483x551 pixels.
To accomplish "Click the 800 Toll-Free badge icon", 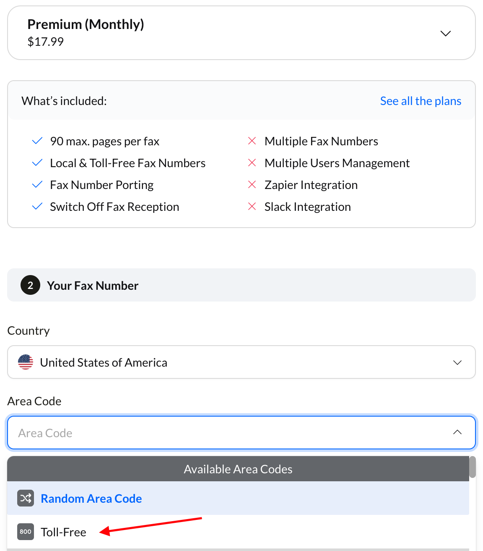I will point(26,532).
